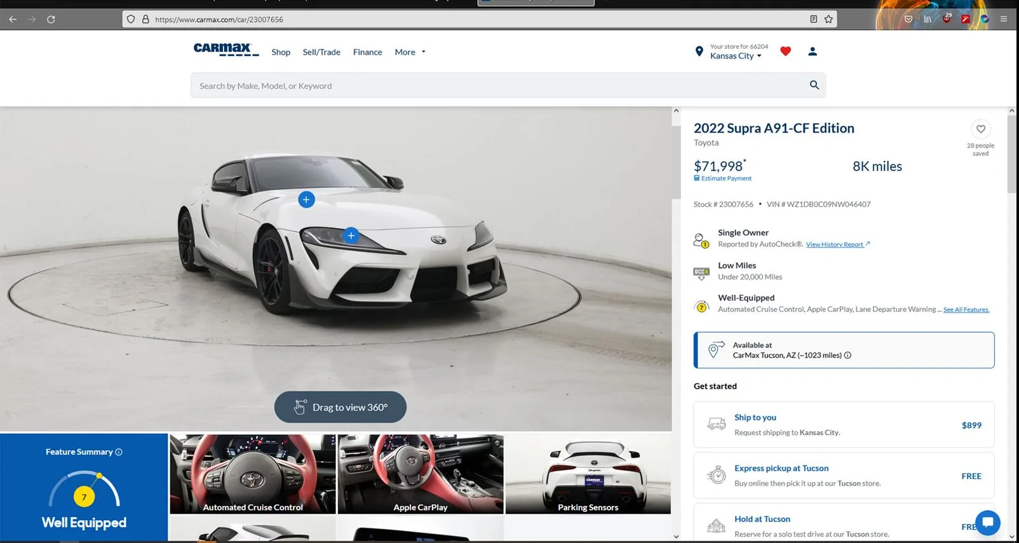Open the chat bubble widget
The height and width of the screenshot is (543, 1019).
pyautogui.click(x=988, y=523)
